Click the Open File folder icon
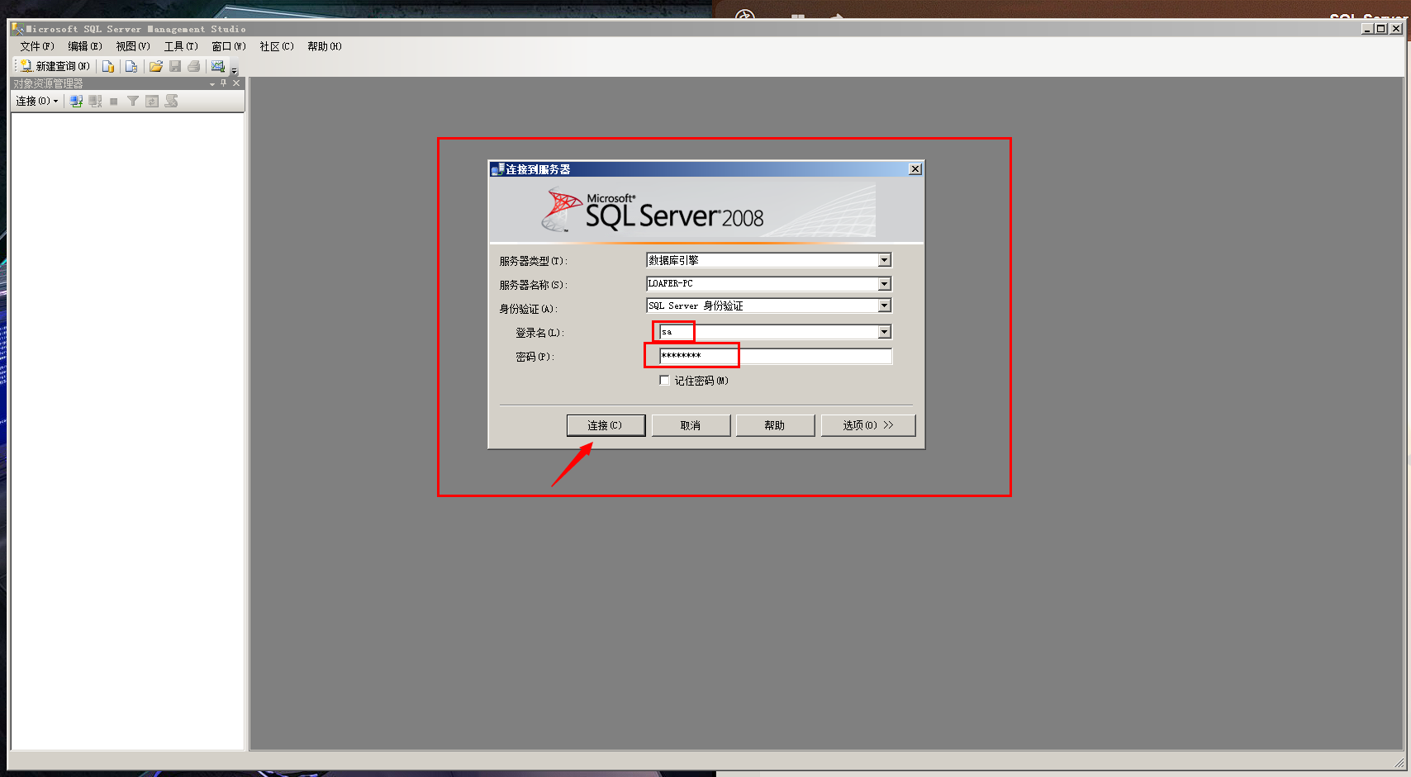This screenshot has height=777, width=1411. (x=155, y=66)
